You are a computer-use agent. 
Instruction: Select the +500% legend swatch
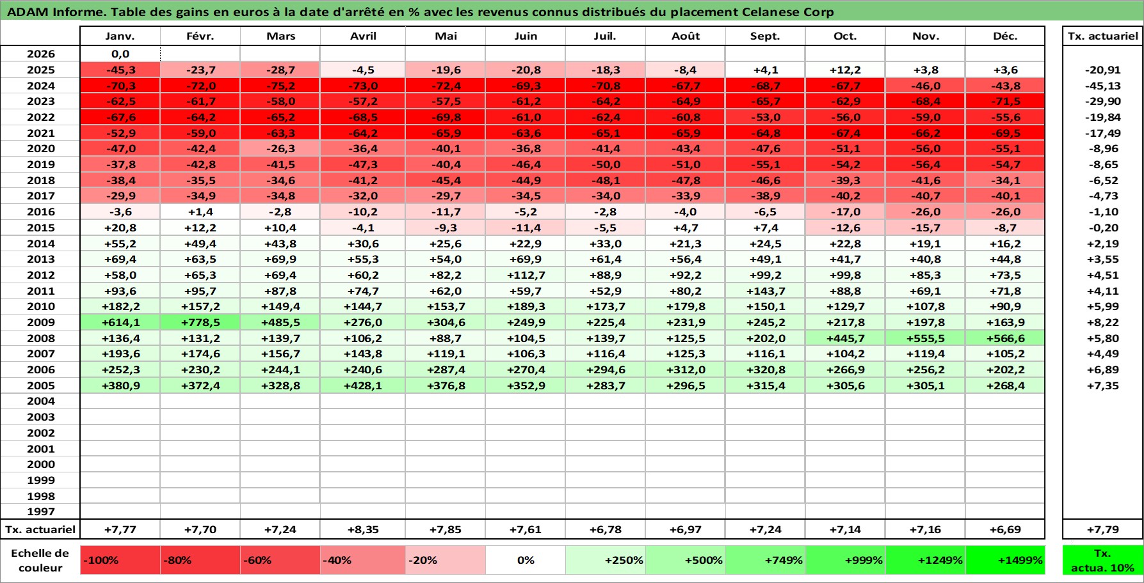point(686,560)
